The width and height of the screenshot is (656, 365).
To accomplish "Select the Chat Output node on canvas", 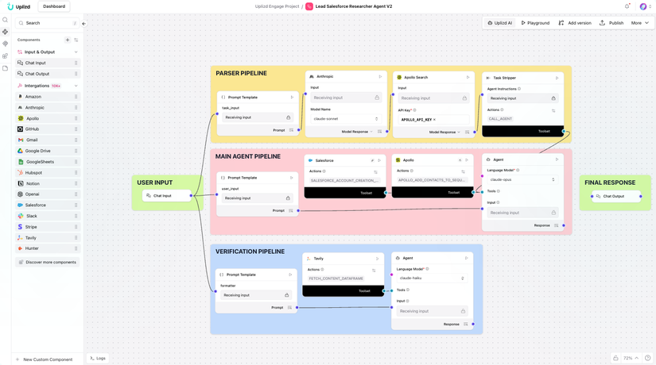I will (616, 196).
